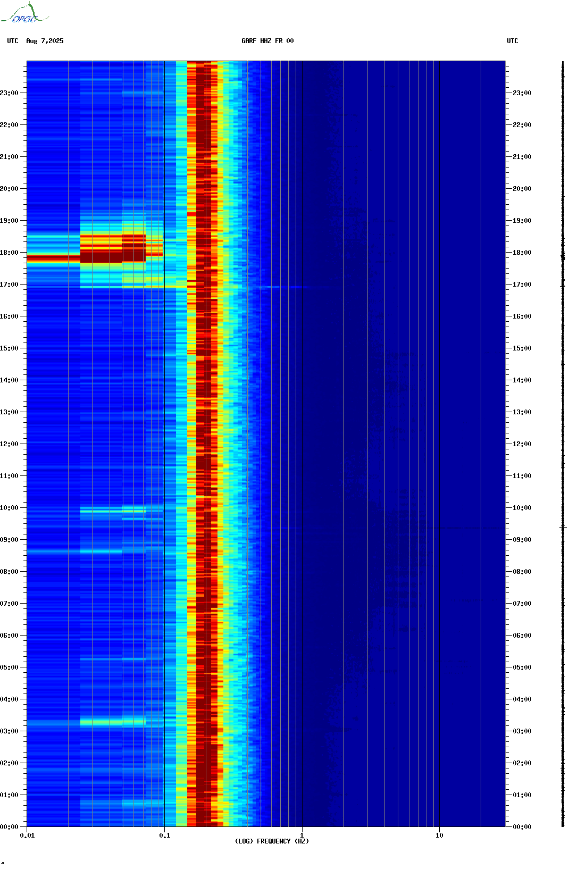Click the 09:00 label on the left time axis
This screenshot has width=586, height=869.
coord(9,540)
